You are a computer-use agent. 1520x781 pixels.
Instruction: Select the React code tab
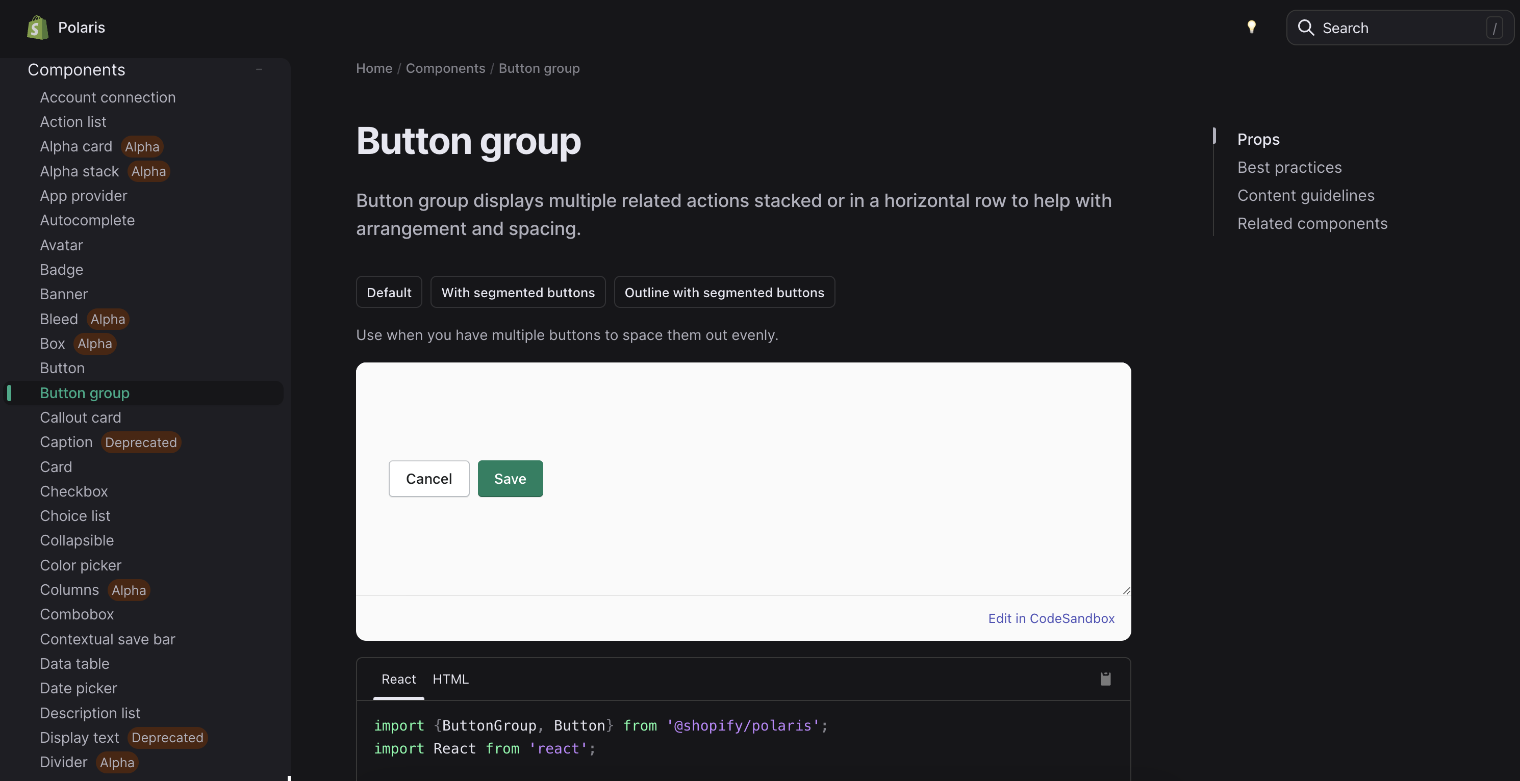[398, 679]
